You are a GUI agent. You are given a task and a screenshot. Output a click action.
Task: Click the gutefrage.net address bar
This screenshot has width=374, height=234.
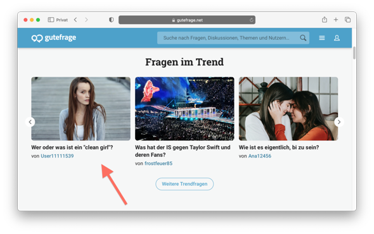(187, 20)
